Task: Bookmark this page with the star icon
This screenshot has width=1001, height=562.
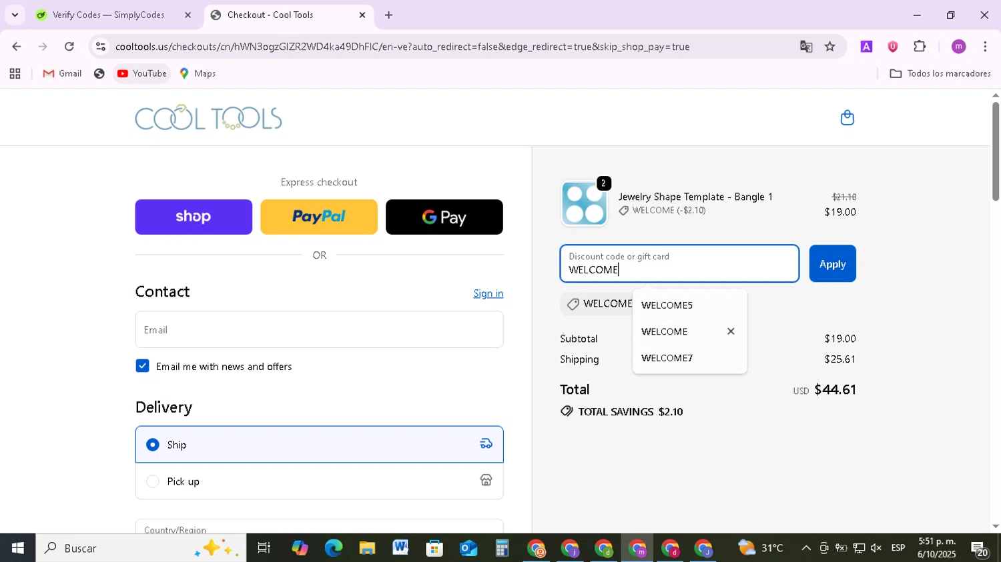Action: pos(829,47)
